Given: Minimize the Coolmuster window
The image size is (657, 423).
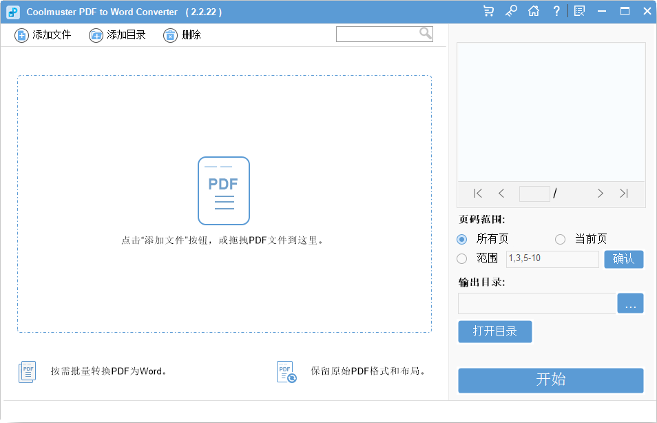Looking at the screenshot, I should 602,11.
